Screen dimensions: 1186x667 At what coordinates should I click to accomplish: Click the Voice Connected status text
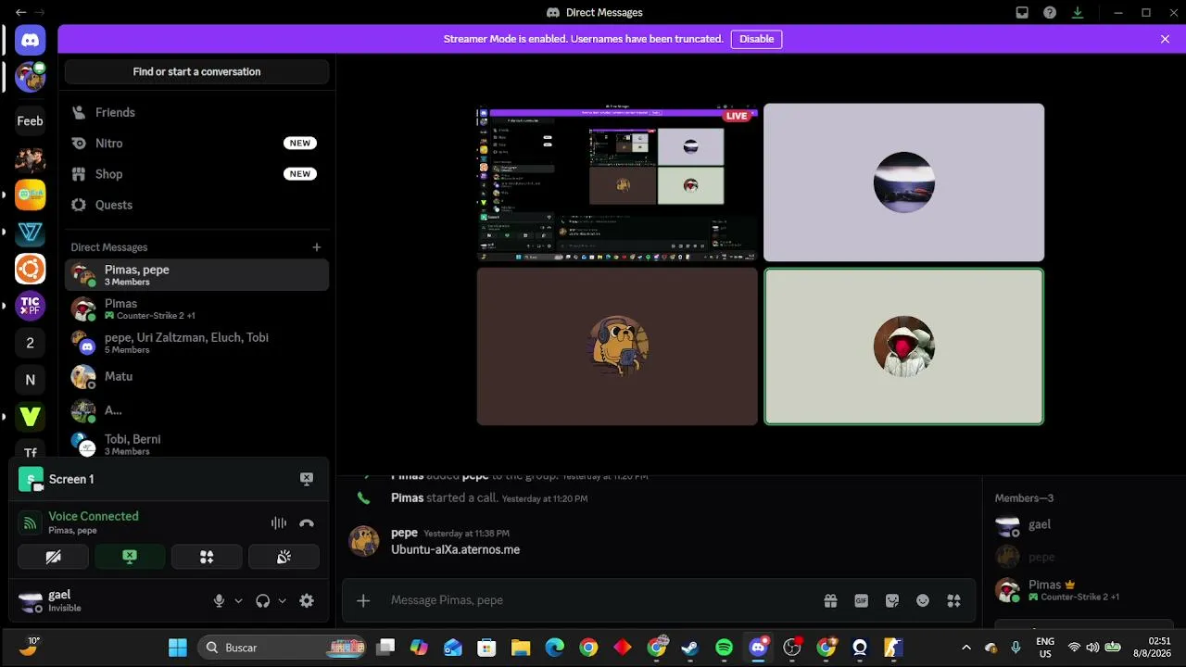click(94, 516)
